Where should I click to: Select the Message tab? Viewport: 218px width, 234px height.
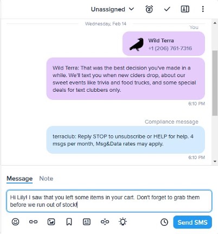20,179
